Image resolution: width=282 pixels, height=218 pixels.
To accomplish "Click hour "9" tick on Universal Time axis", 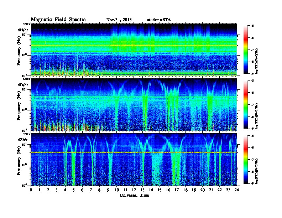I will click(x=108, y=190).
